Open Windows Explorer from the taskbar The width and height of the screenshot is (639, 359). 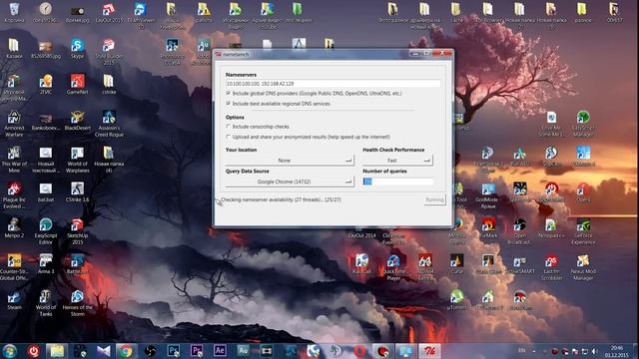click(x=57, y=351)
